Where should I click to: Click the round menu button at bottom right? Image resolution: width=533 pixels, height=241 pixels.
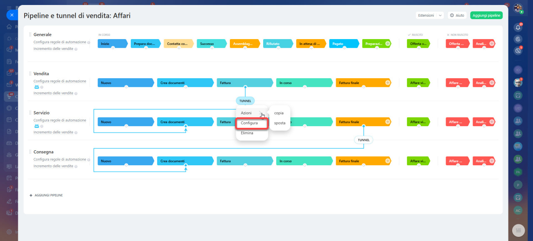pyautogui.click(x=518, y=230)
